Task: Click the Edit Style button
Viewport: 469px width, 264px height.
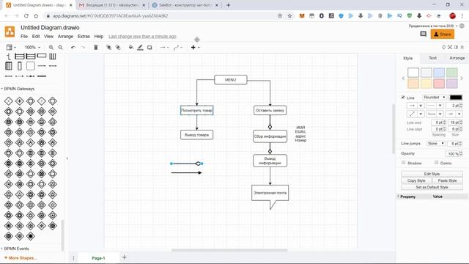Action: tap(432, 174)
